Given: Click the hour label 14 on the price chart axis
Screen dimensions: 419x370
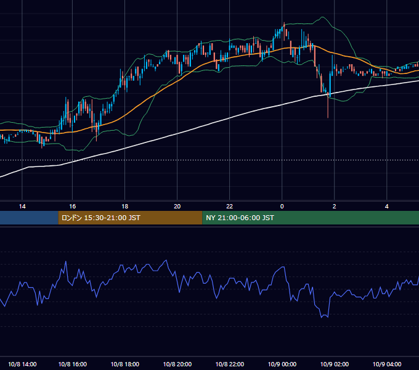Looking at the screenshot, I should pos(22,206).
